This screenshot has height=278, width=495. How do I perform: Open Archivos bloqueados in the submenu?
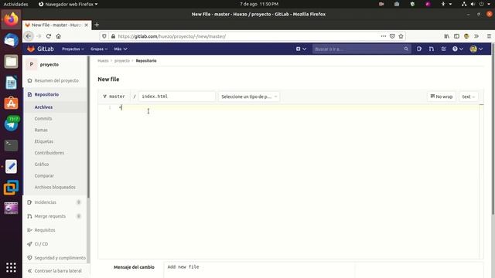(x=55, y=187)
